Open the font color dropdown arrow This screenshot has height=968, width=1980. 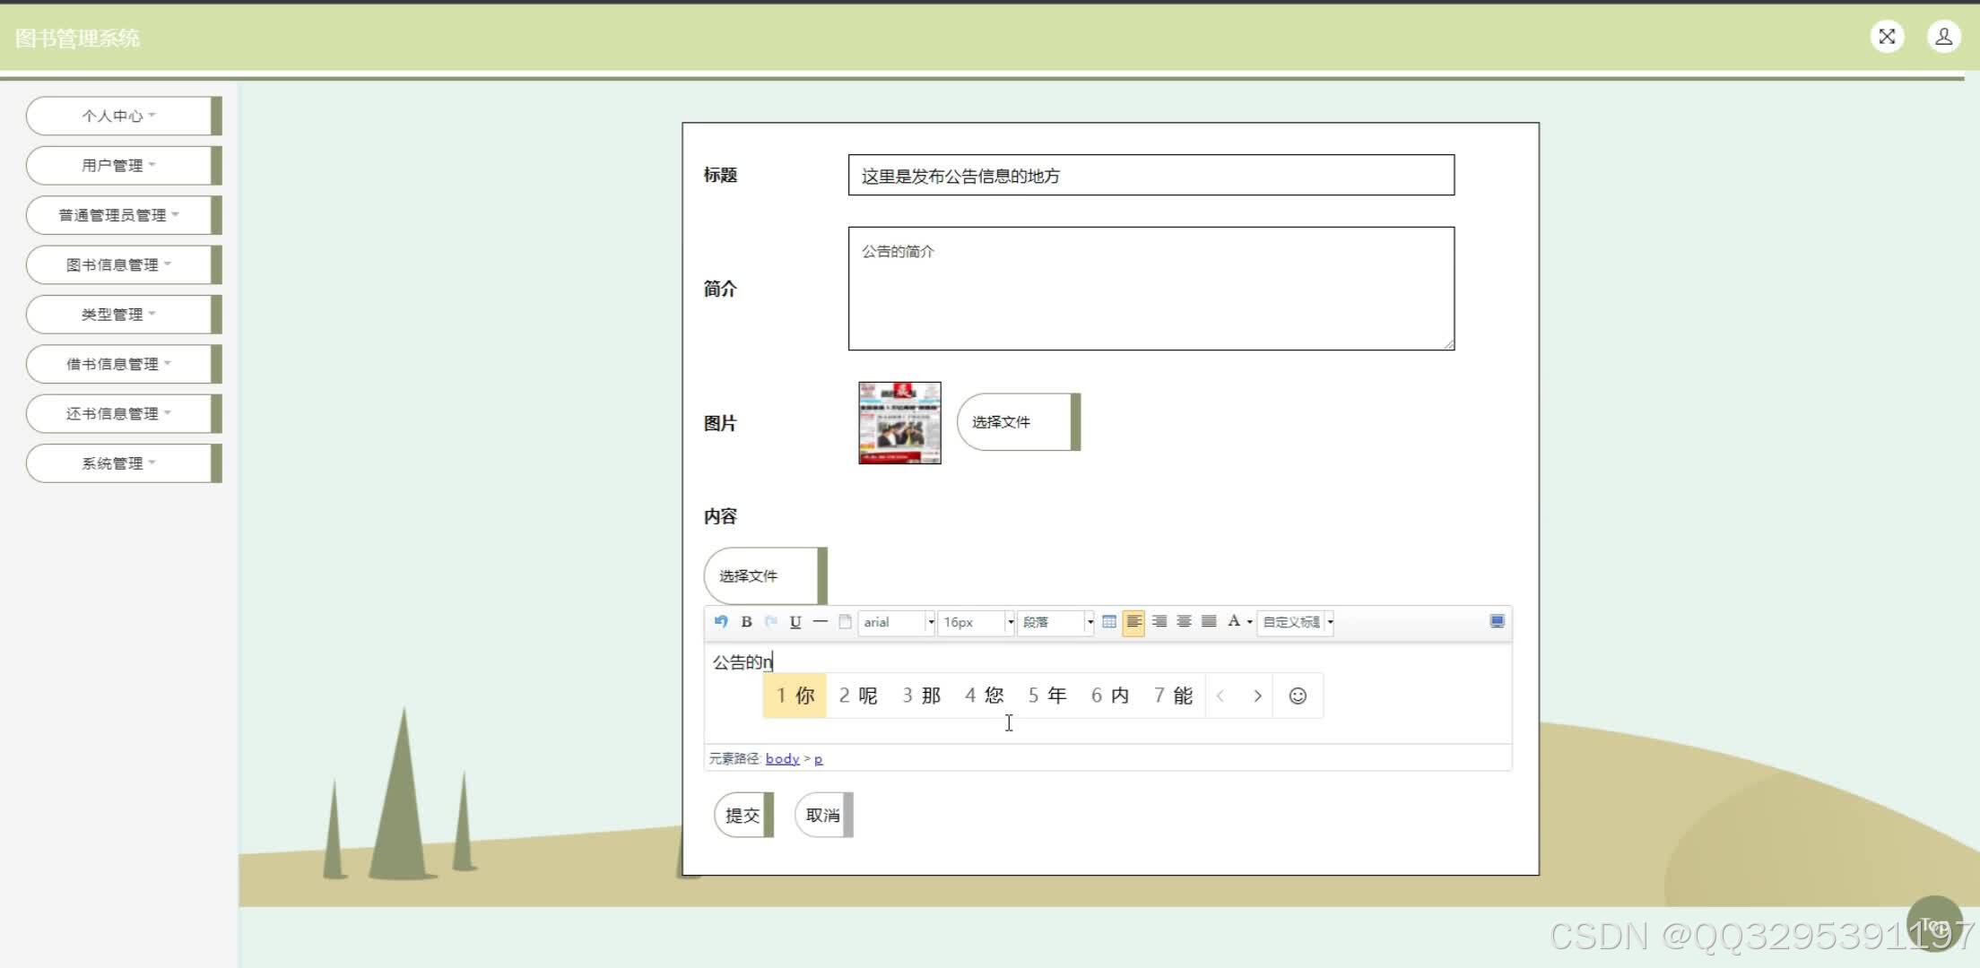(1249, 622)
